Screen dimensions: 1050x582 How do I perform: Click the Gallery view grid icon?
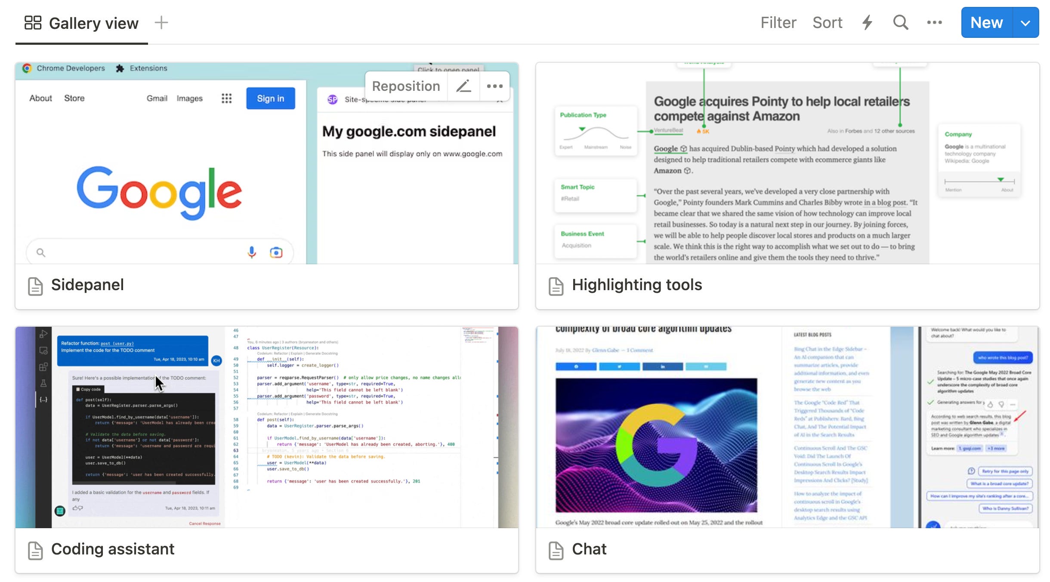pos(33,23)
